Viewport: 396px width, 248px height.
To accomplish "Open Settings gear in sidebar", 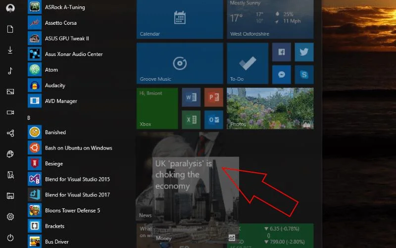I will click(x=10, y=216).
